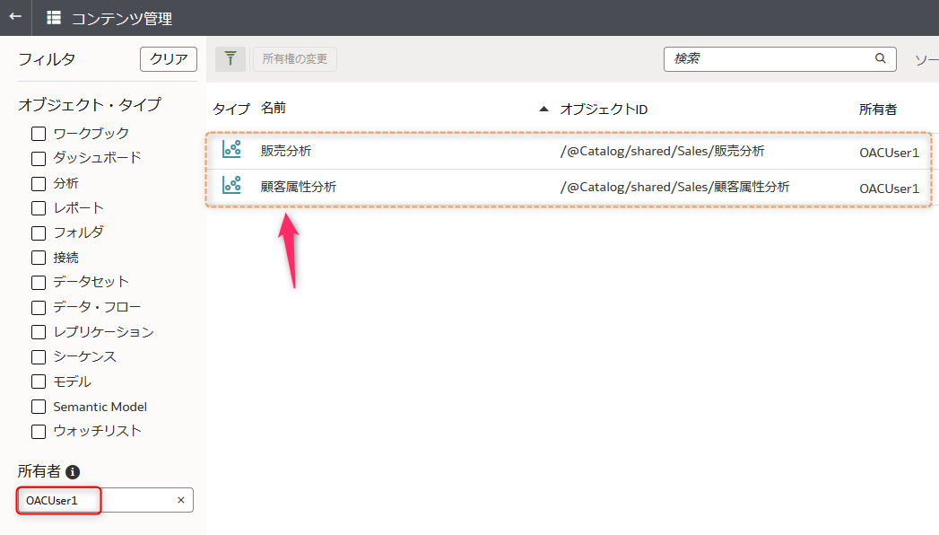Show owner info icon next to 所有者
This screenshot has width=939, height=535.
(x=73, y=472)
